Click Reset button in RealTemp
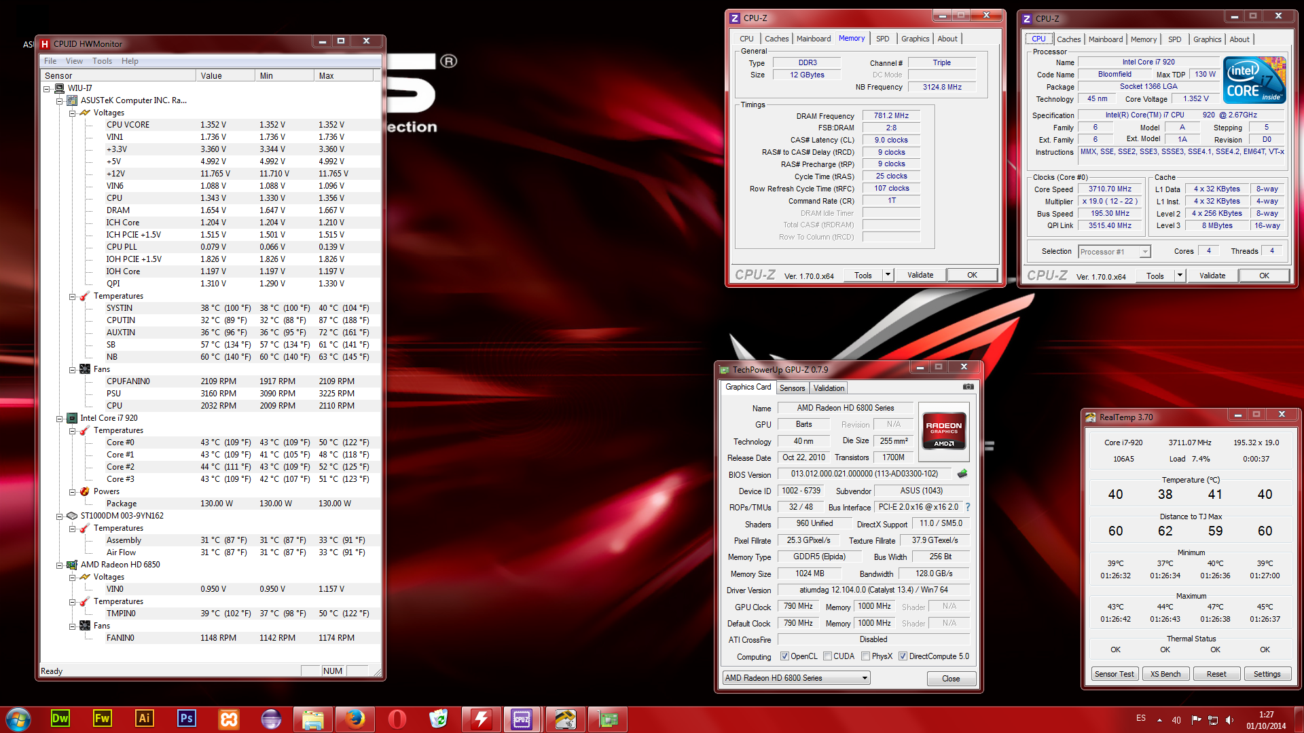This screenshot has height=733, width=1304. point(1216,674)
